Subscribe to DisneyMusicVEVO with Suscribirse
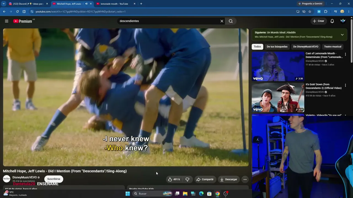The width and height of the screenshot is (353, 198). (54, 179)
